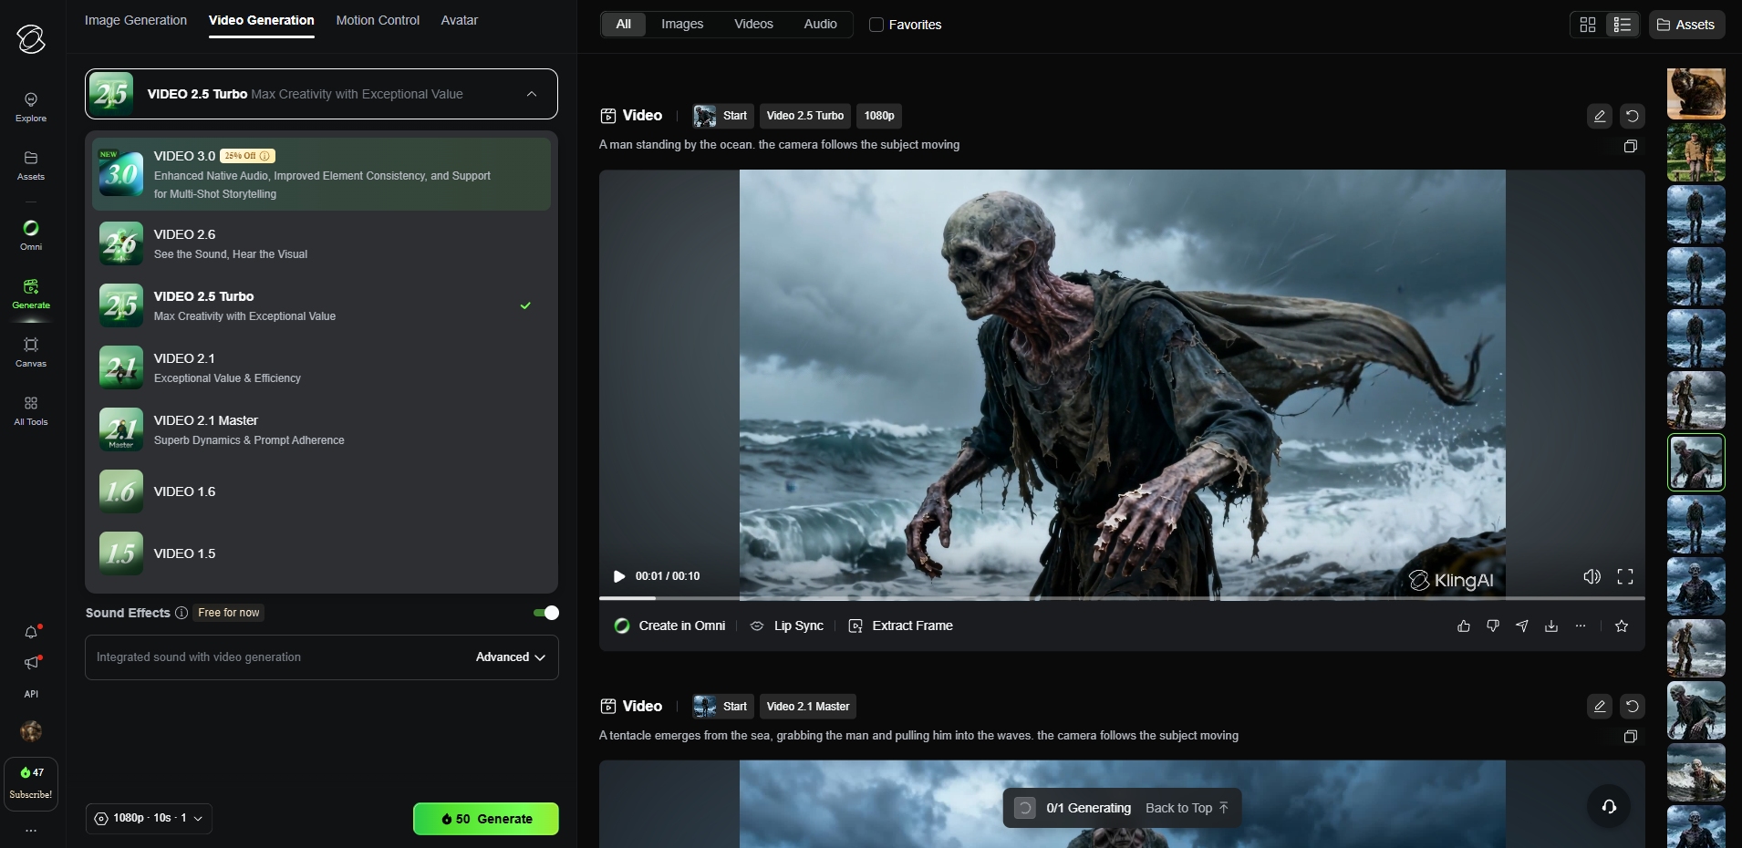Turn off the Sound Effects toggle
Viewport: 1742px width, 848px height.
coord(546,613)
